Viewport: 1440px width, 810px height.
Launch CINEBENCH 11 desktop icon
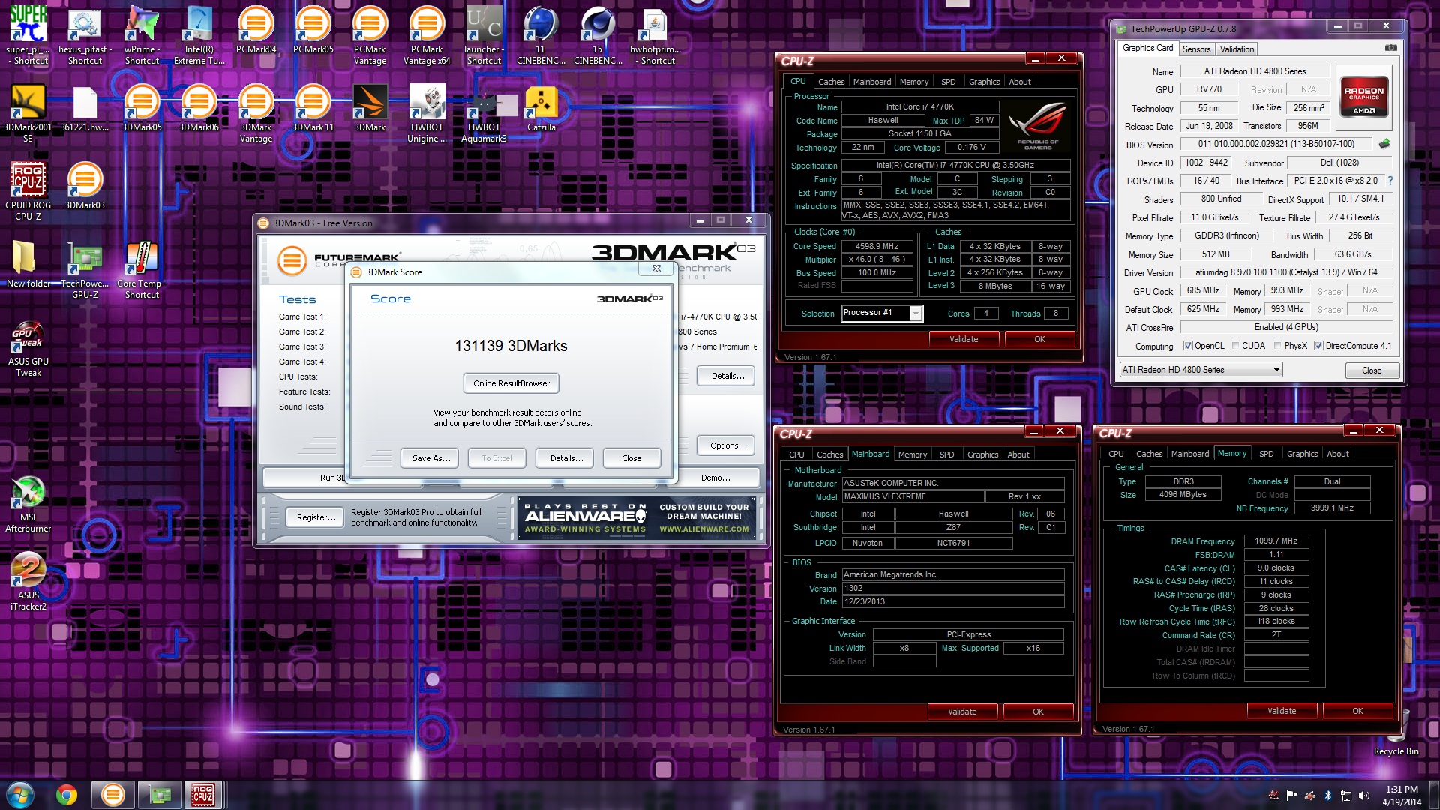point(541,34)
